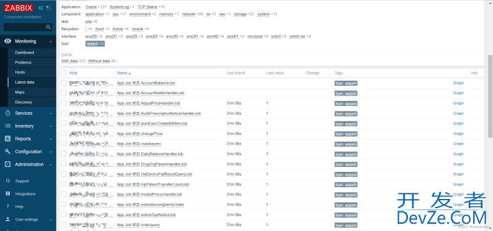Sort by the Name column header
The width and height of the screenshot is (493, 231).
[x=124, y=73]
